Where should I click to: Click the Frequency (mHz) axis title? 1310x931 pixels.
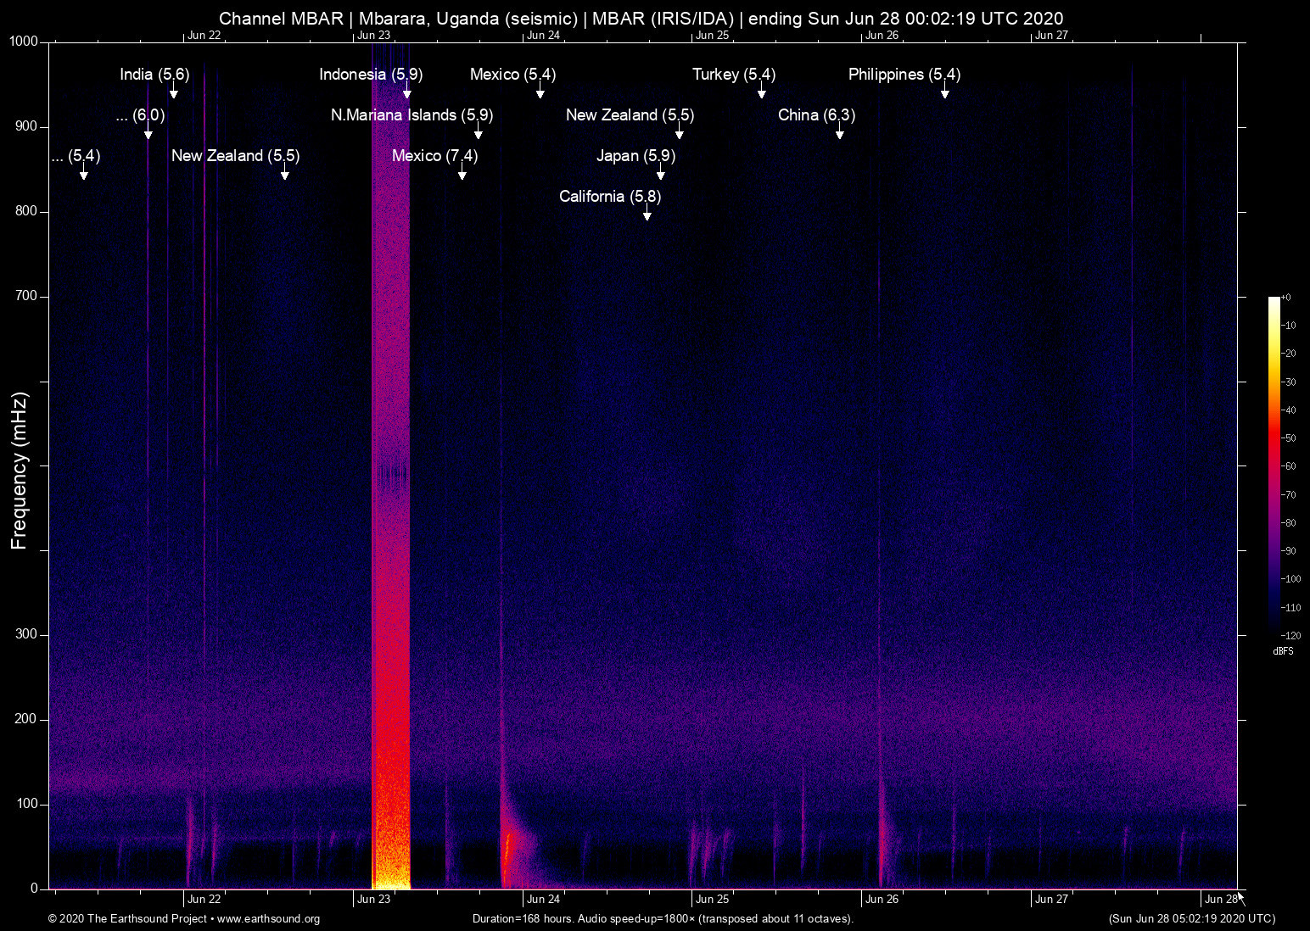pyautogui.click(x=20, y=471)
